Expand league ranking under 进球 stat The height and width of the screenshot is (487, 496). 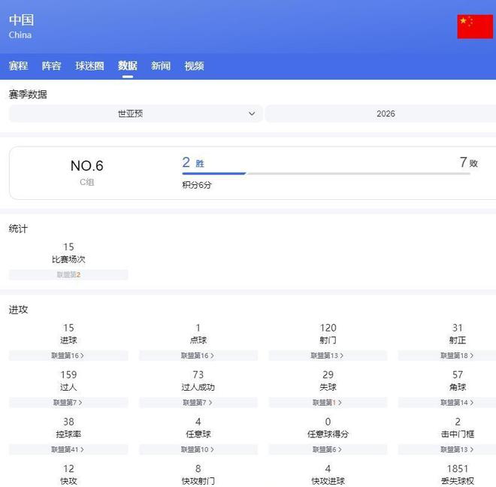(68, 355)
